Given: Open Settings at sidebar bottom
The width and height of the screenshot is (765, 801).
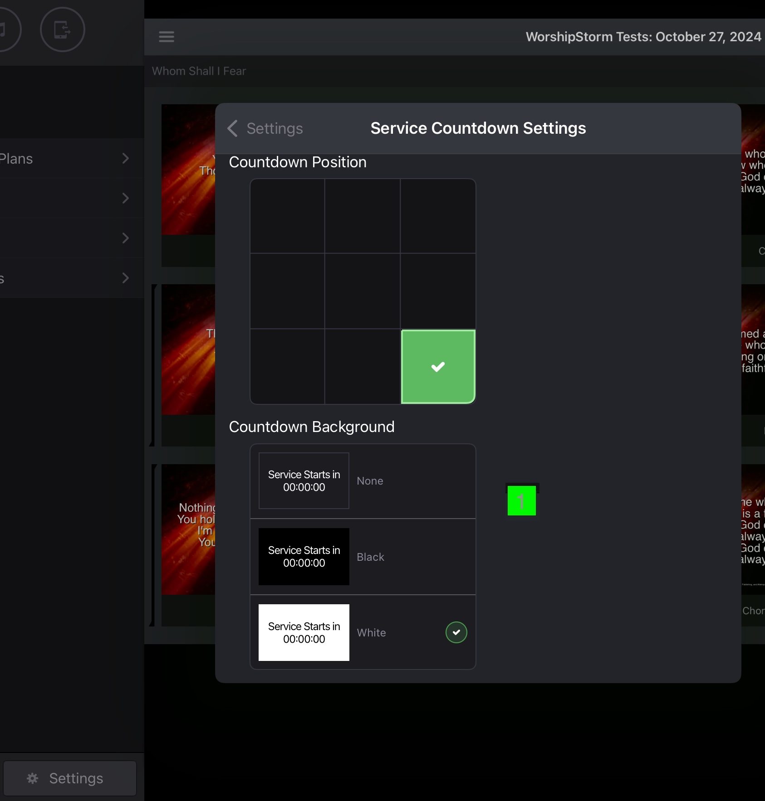Looking at the screenshot, I should point(70,778).
